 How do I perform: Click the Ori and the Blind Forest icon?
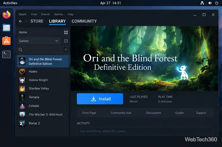coord(22,61)
